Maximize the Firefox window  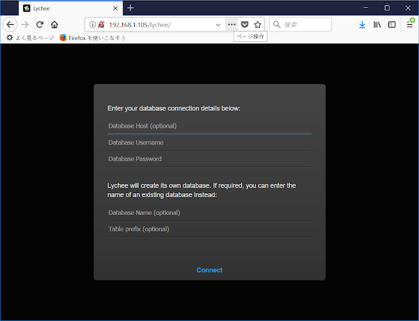coord(387,8)
